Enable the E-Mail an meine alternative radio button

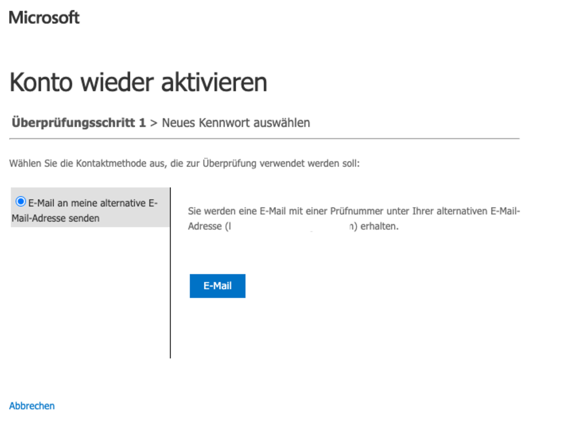[x=21, y=202]
